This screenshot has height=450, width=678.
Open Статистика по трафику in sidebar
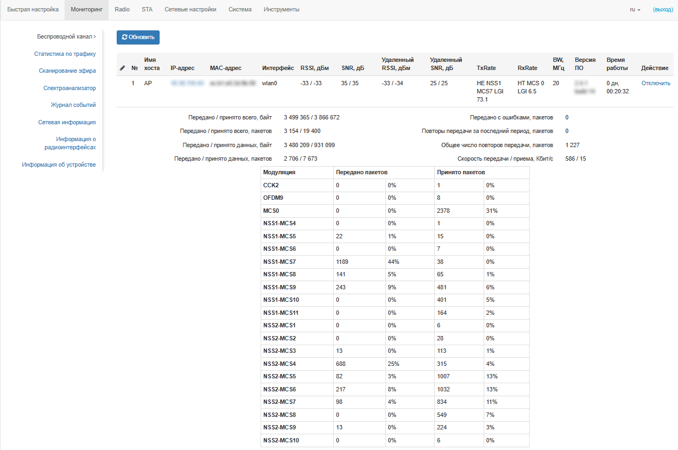[65, 54]
